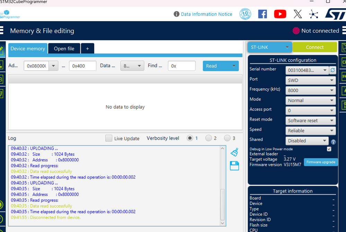
Task: Click the 'Verbosity level' label
Action: coord(163,138)
